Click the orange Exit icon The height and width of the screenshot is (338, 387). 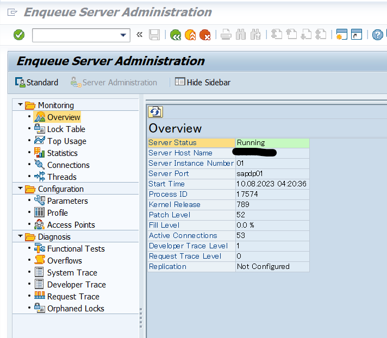pyautogui.click(x=190, y=35)
